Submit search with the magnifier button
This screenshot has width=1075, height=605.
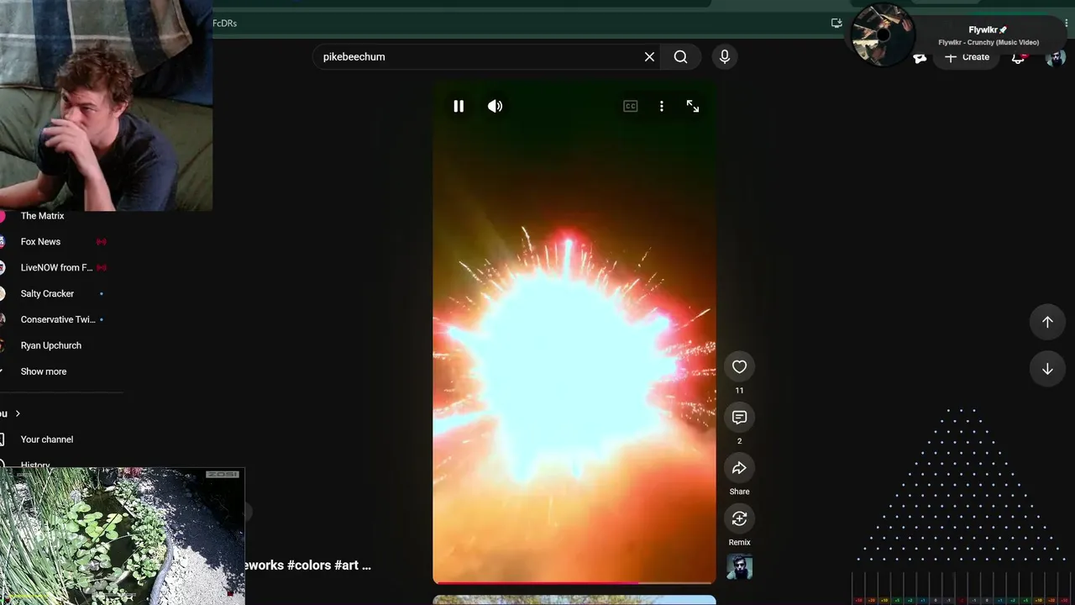coord(680,57)
